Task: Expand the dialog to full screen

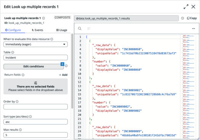Action: click(186, 6)
